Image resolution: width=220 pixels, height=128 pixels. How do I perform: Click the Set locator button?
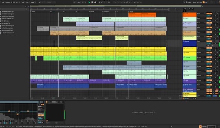click(185, 9)
